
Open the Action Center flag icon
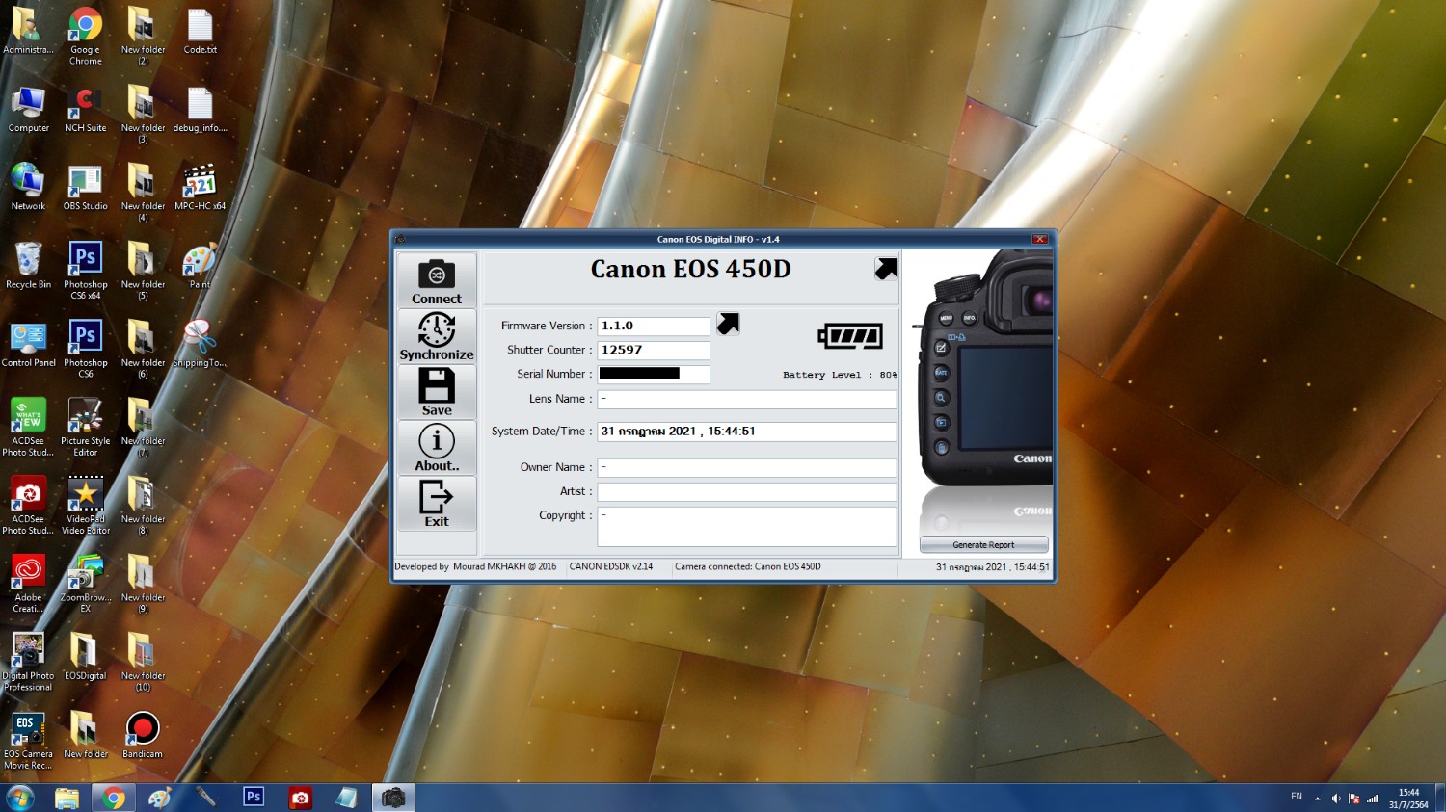(x=1353, y=799)
